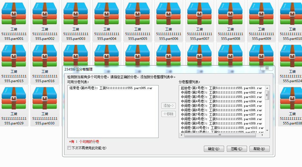302x167 pixels.
Task: Click volume list vertical scrollbar thumb
Action: 267,95
